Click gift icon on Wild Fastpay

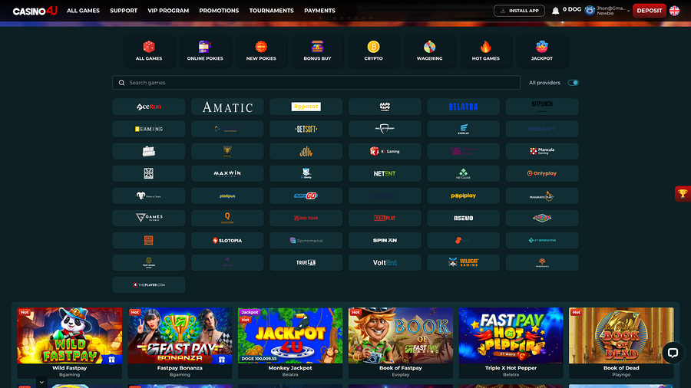pyautogui.click(x=111, y=360)
